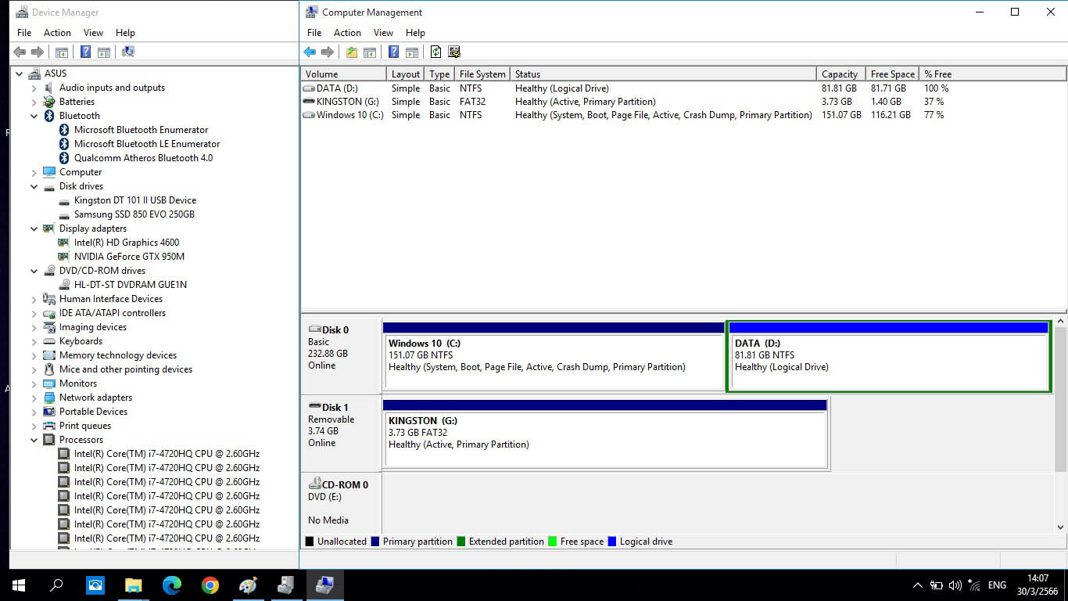Collapse Bluetooth node
1068x601 pixels.
(x=34, y=116)
